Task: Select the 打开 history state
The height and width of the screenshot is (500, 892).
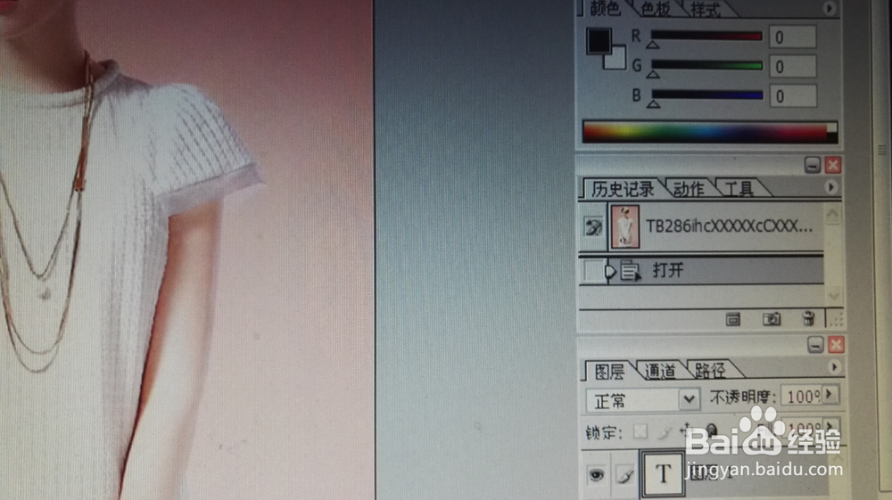Action: coord(701,270)
